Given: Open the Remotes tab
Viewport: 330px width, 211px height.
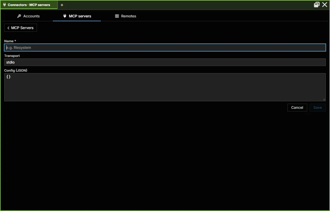Looking at the screenshot, I should click(126, 16).
